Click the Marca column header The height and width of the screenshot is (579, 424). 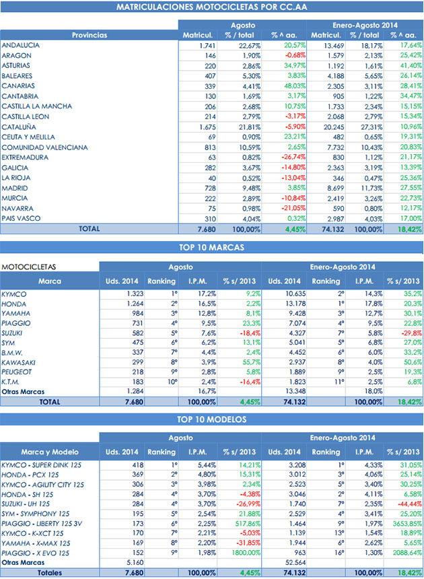tap(50, 281)
